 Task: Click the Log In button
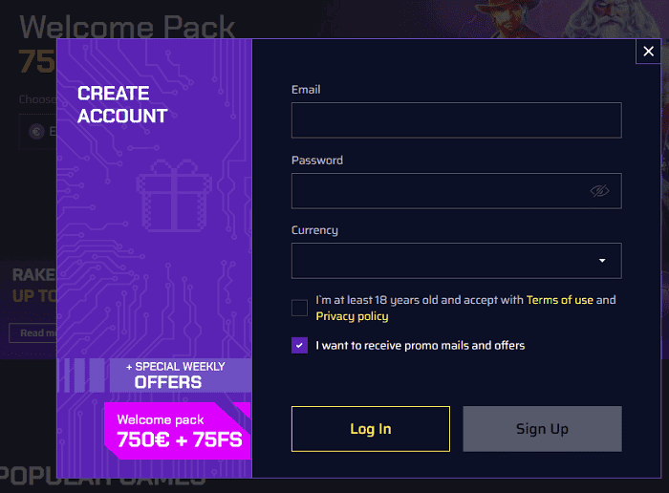tap(370, 429)
